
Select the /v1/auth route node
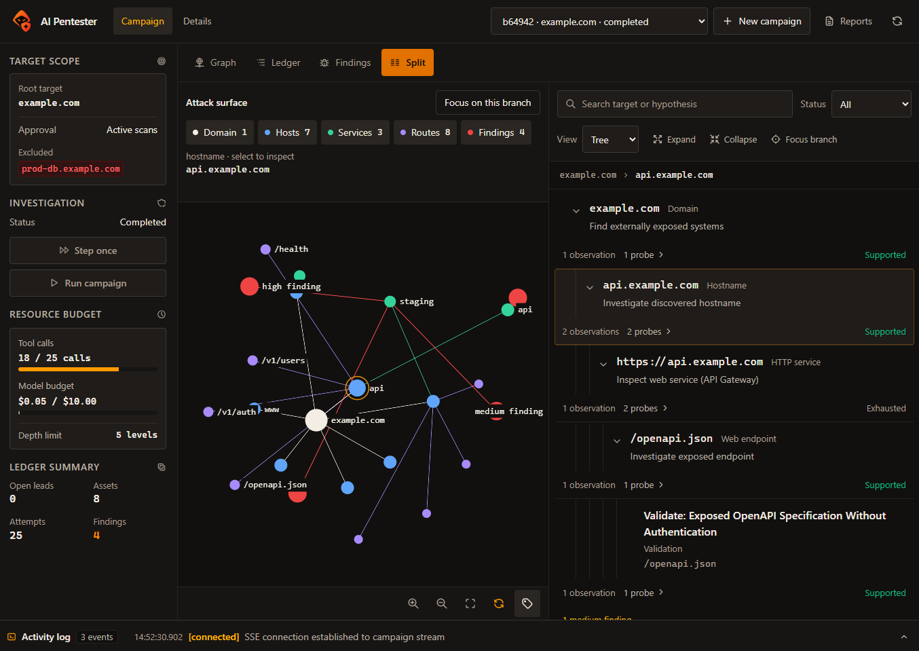point(208,412)
